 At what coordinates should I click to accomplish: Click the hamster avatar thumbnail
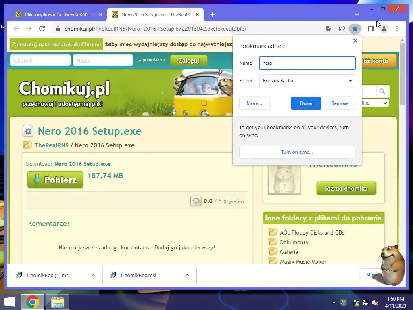tap(284, 180)
